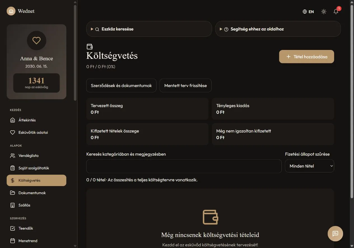Go to Esküvőtök adatai page
Screen dimensions: 354x248
point(36,133)
